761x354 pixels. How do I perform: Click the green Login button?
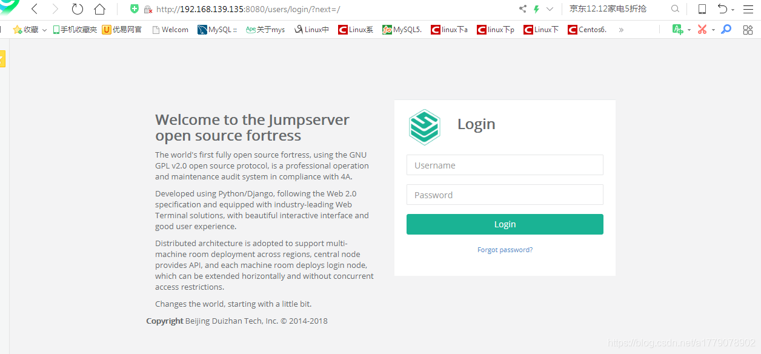click(x=505, y=224)
